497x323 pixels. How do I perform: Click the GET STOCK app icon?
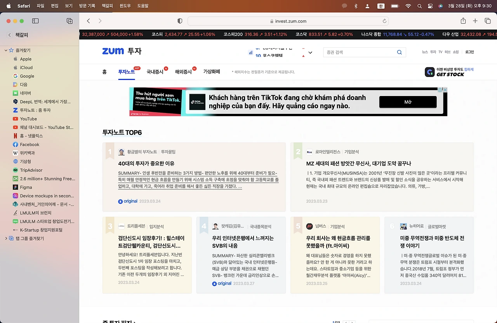point(429,72)
